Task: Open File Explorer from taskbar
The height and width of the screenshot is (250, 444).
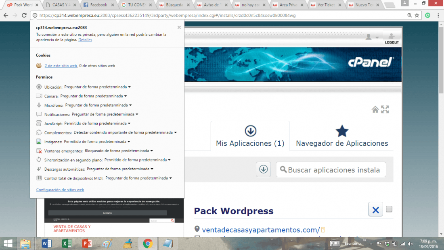Action: coord(25,244)
